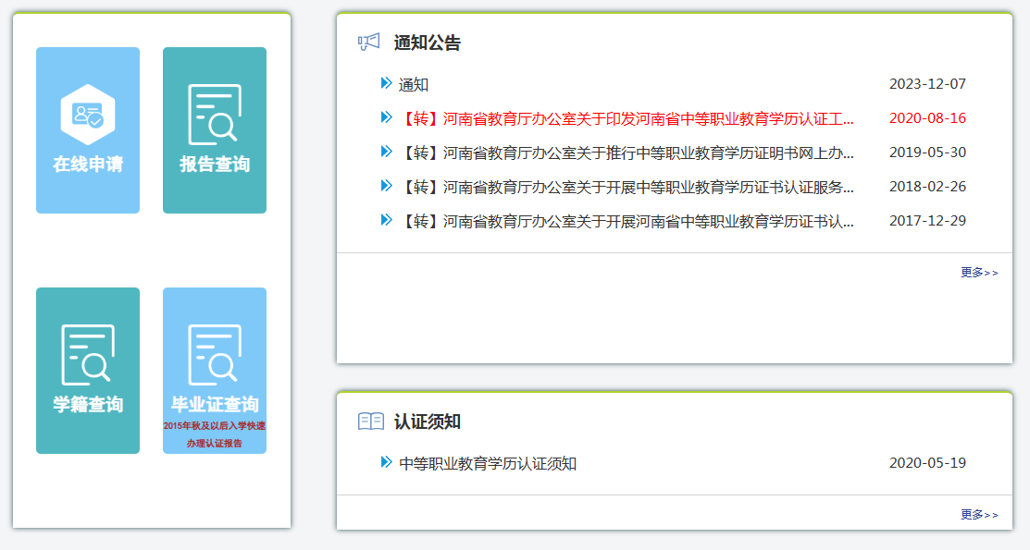Image resolution: width=1030 pixels, height=550 pixels.
Task: Click the date 2017-12-29
Action: pos(927,221)
